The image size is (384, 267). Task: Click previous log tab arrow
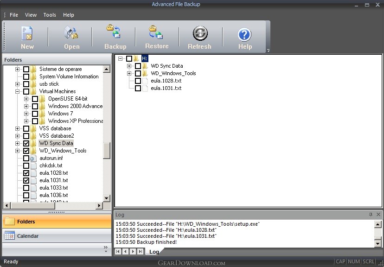(x=125, y=251)
